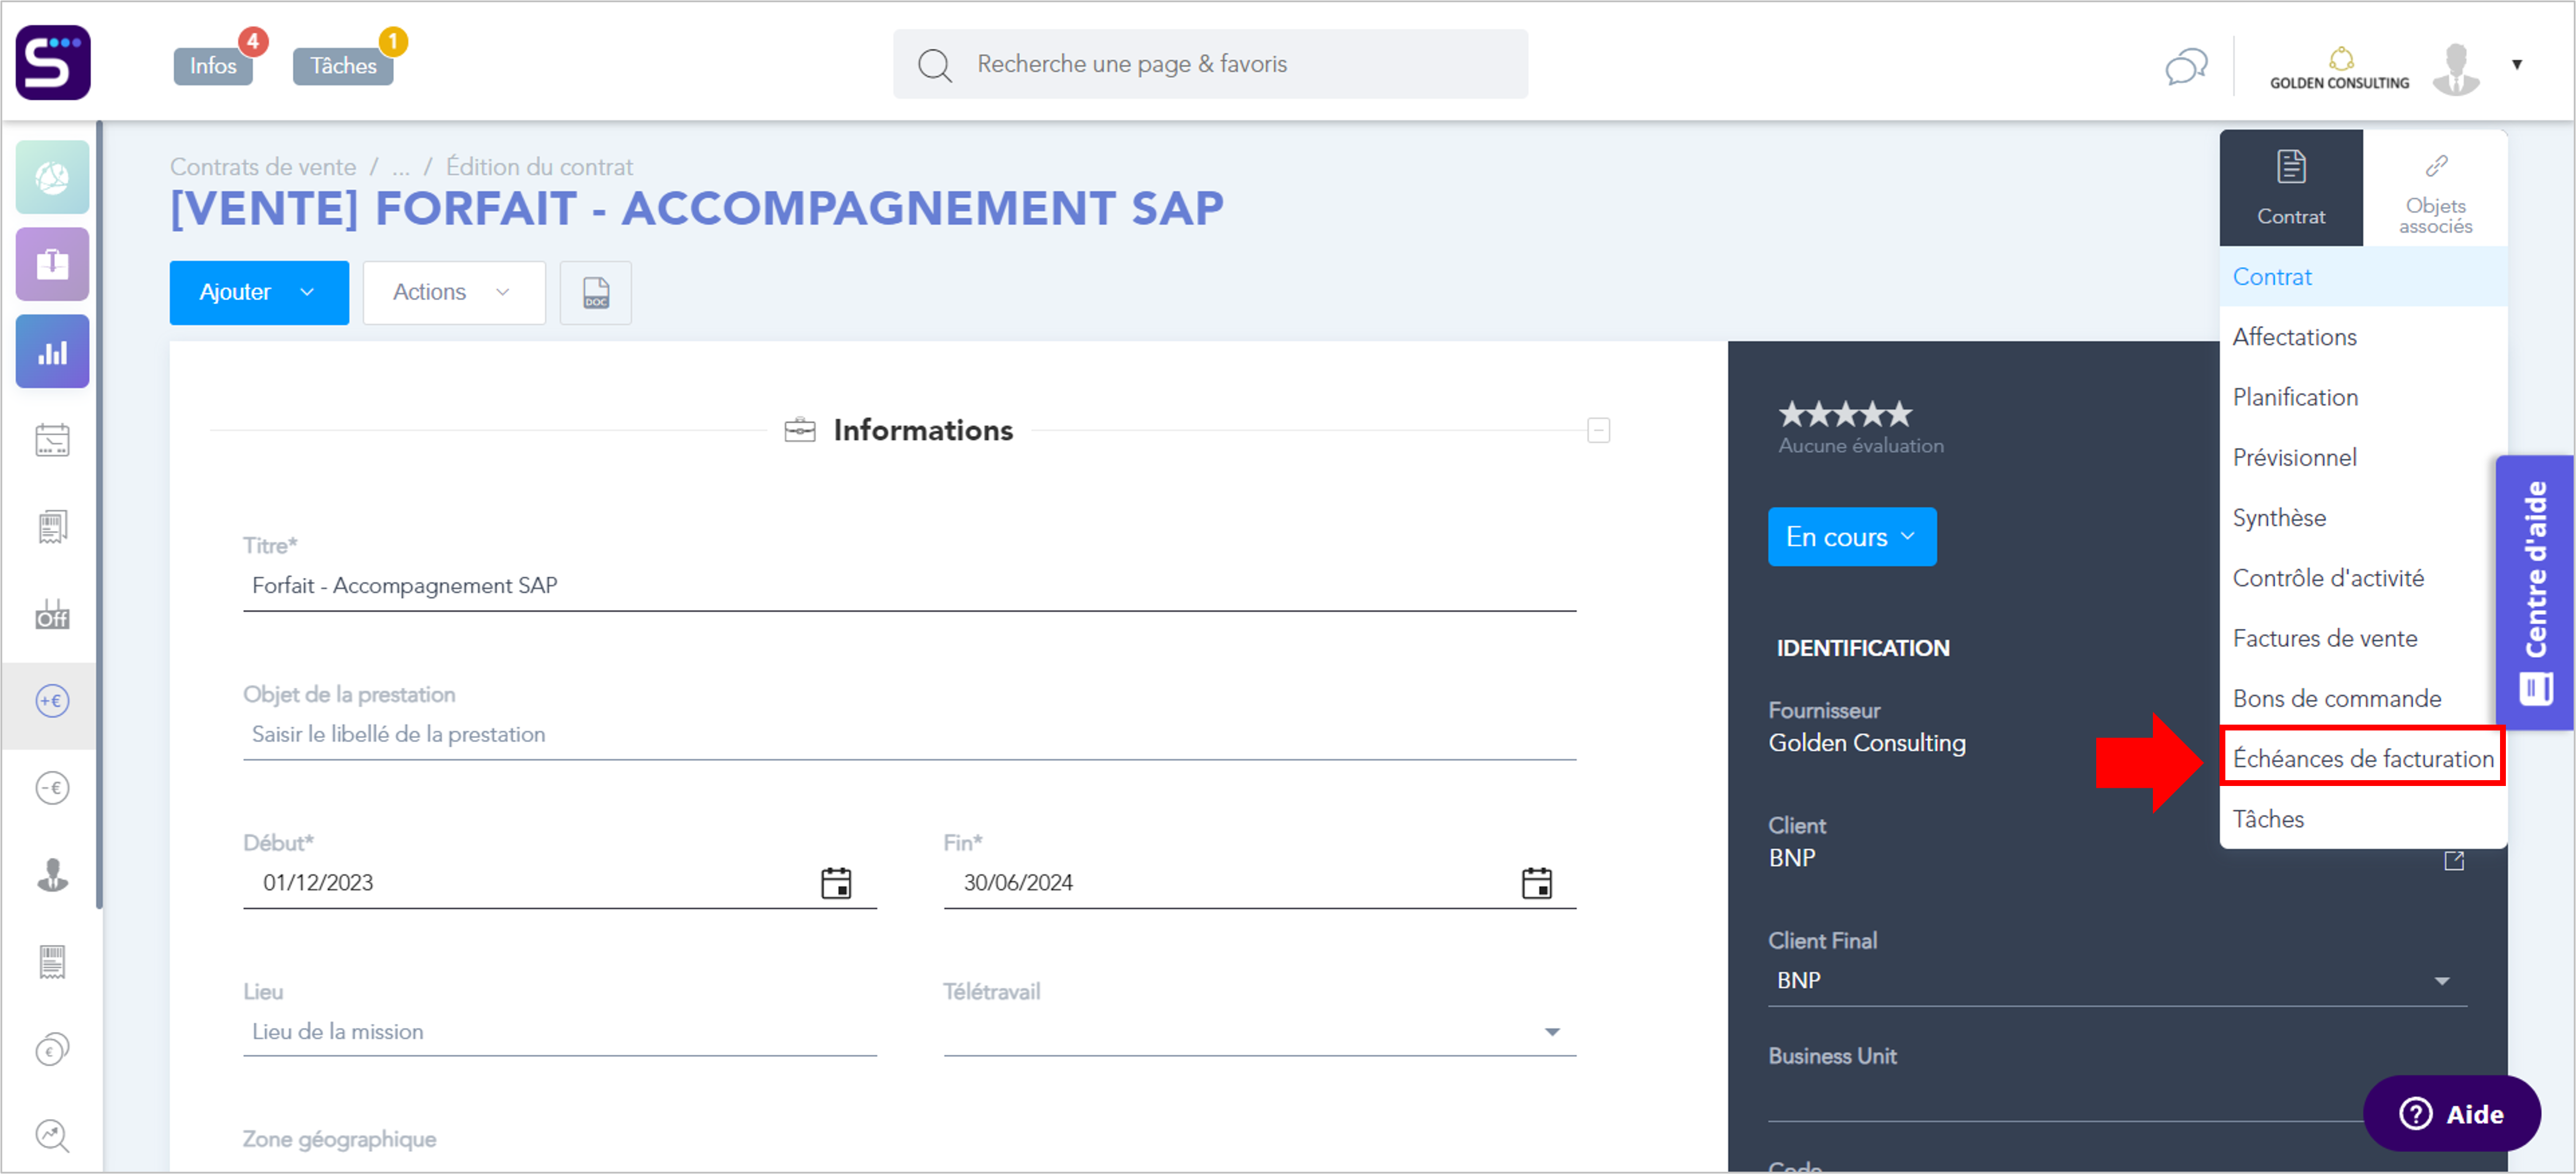Open the user account menu arrow
Image resolution: width=2576 pixels, height=1174 pixels.
point(2517,65)
